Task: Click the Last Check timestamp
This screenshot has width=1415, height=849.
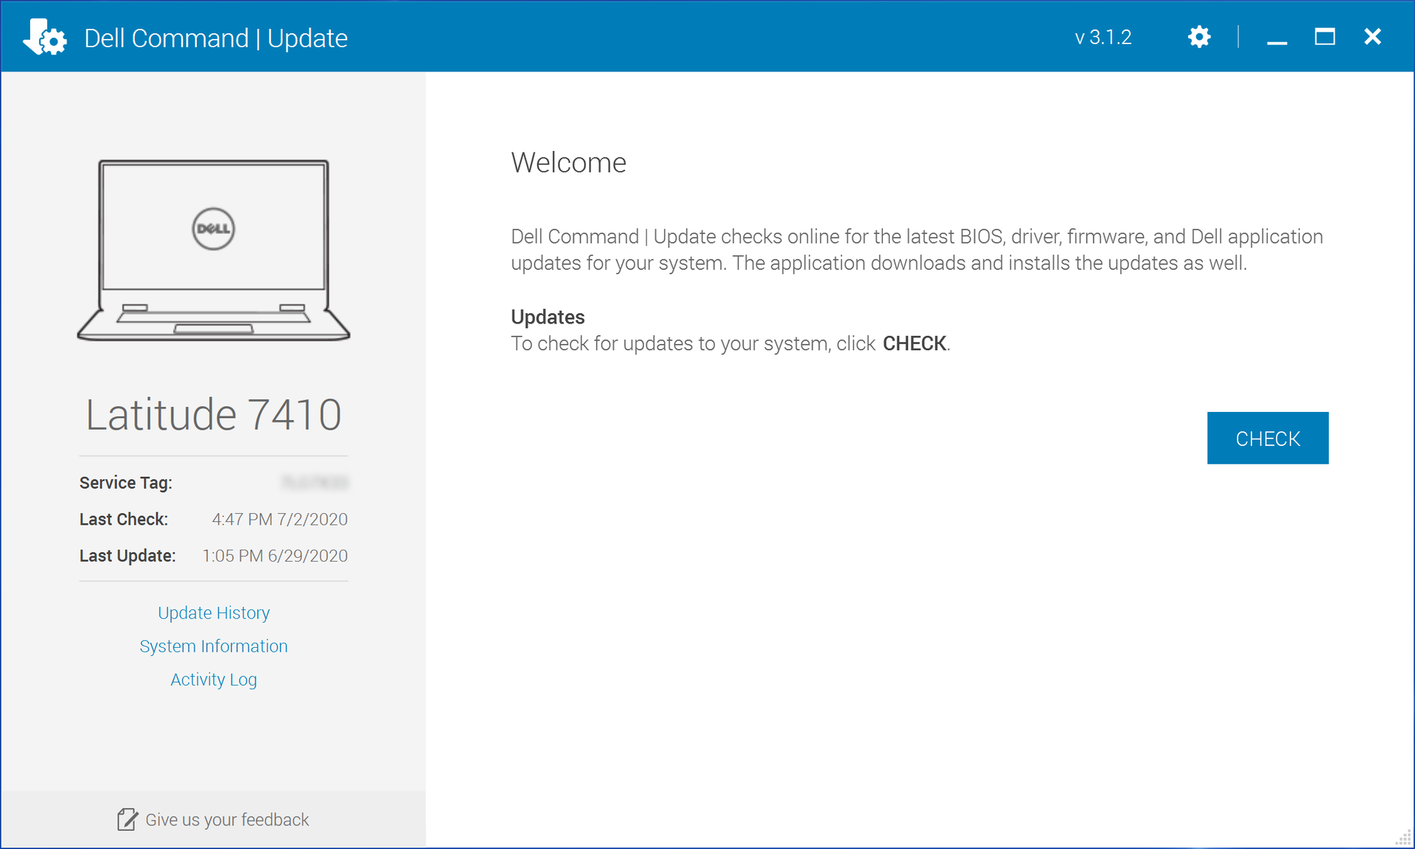Action: [279, 520]
